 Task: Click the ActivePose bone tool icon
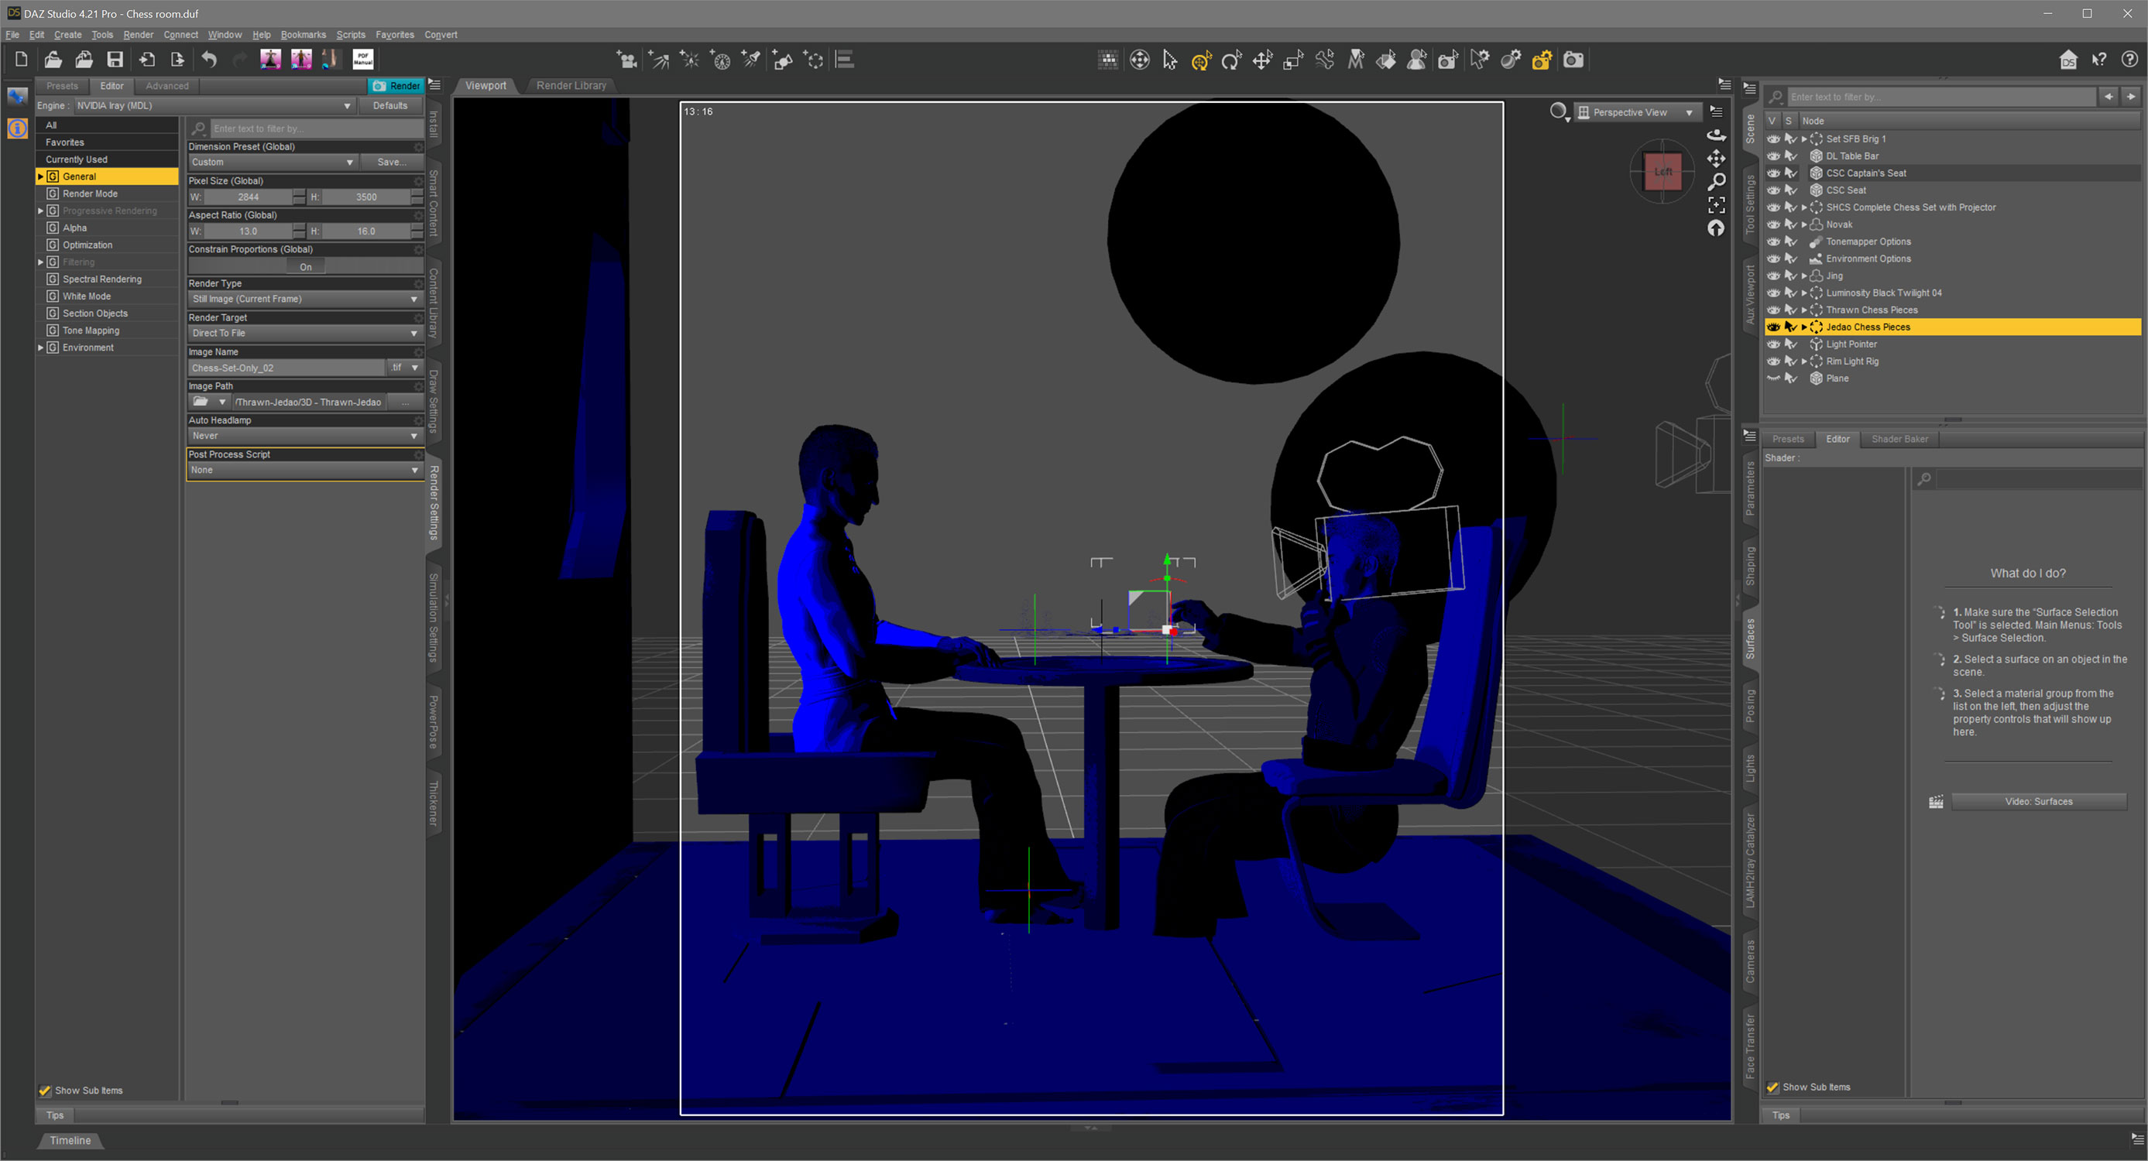1324,60
